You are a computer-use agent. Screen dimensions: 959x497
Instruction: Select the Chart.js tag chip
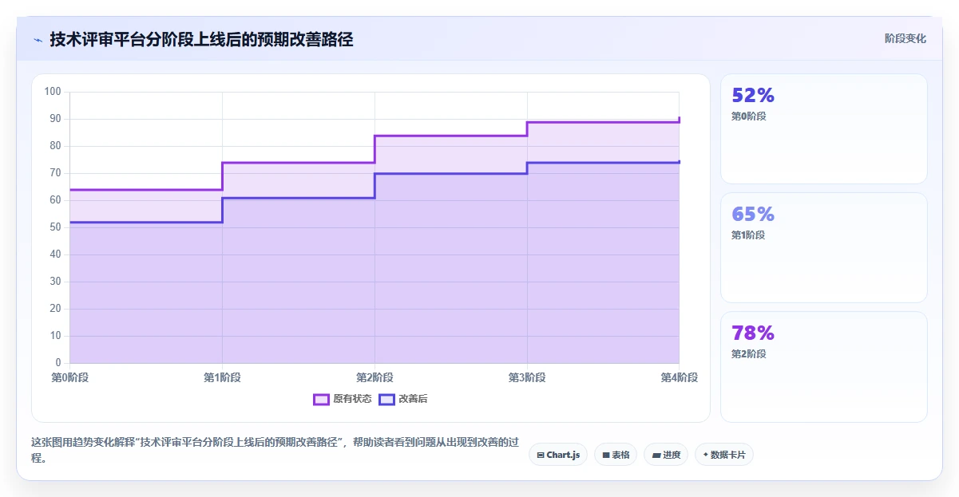point(558,455)
